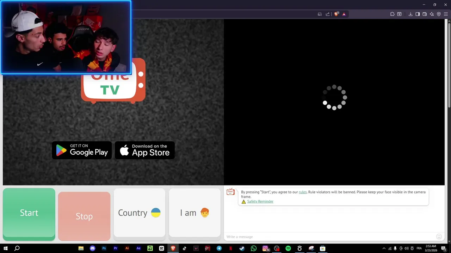This screenshot has width=451, height=253.
Task: Open the 'rules' link in the chat notice
Action: 303,192
